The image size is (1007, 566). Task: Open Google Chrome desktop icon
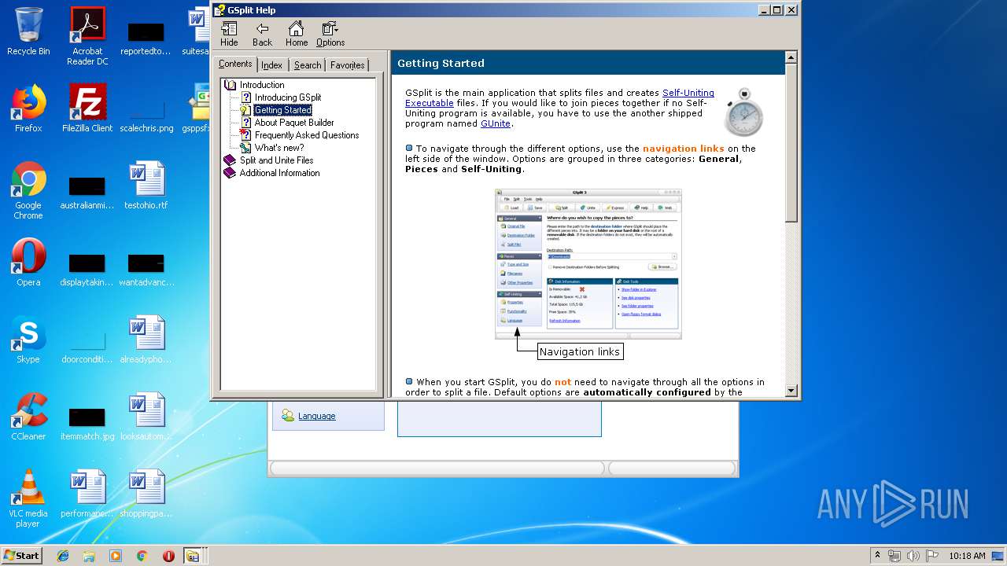[x=28, y=190]
